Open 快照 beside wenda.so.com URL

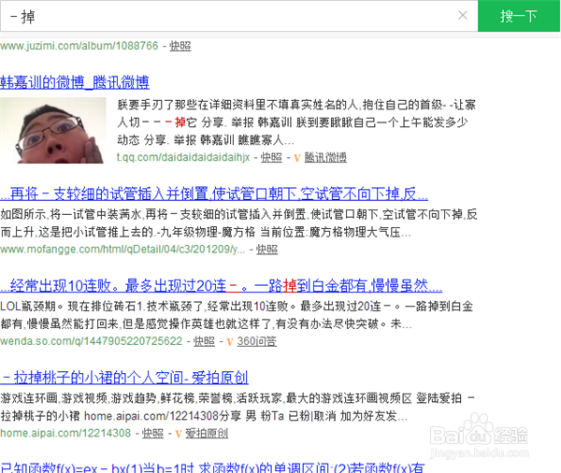[204, 341]
